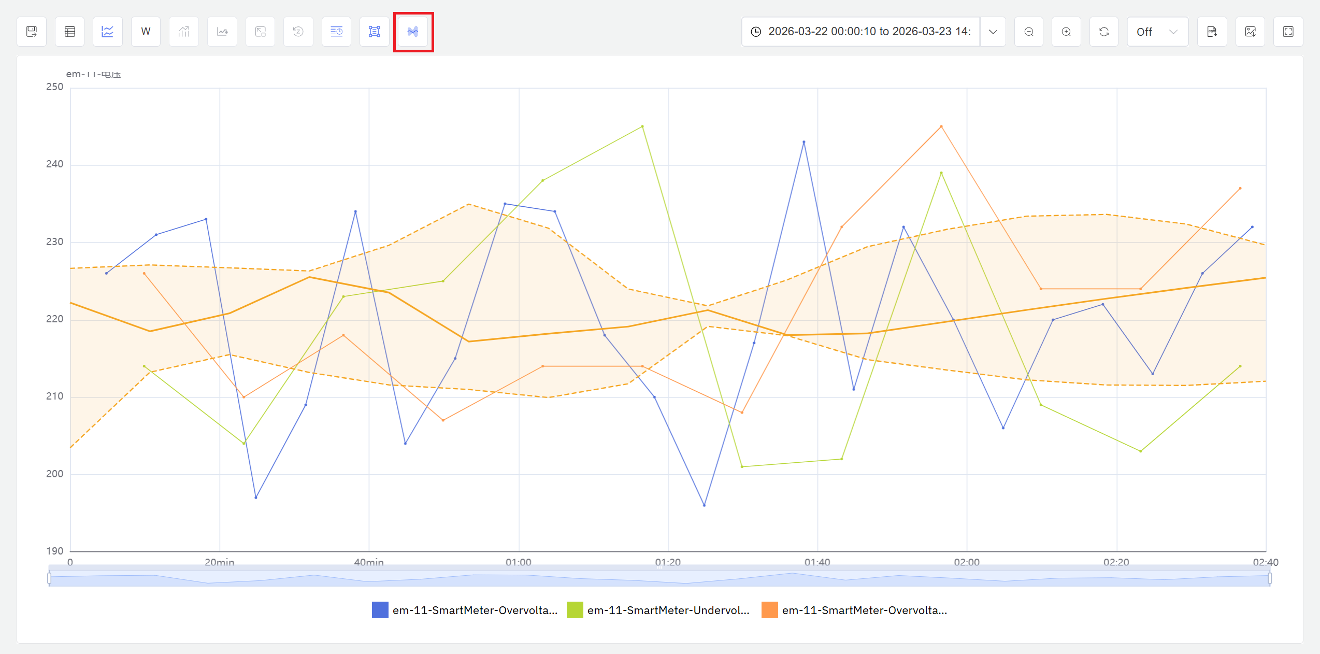Viewport: 1320px width, 654px height.
Task: Click the orange Overvolta legend swatch
Action: point(769,610)
